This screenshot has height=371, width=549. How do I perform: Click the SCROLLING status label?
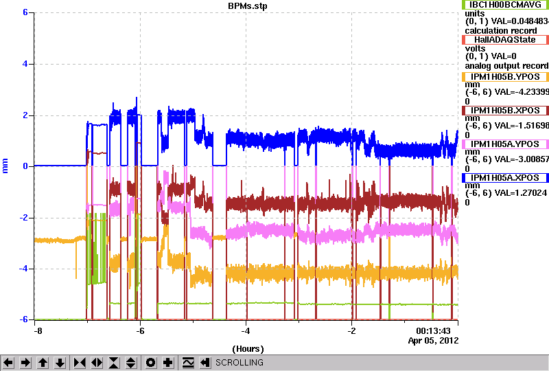point(239,363)
